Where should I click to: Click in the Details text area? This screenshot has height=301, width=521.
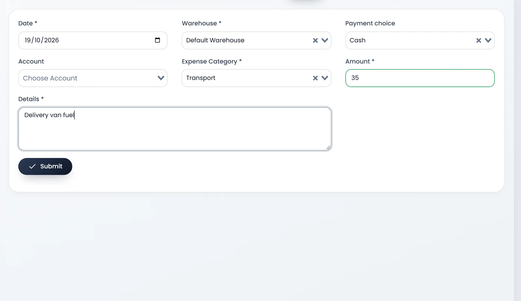click(175, 129)
